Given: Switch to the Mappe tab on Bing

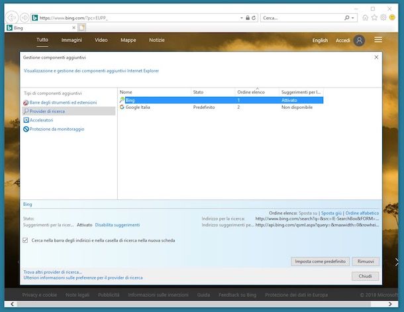Looking at the screenshot, I should tap(128, 40).
